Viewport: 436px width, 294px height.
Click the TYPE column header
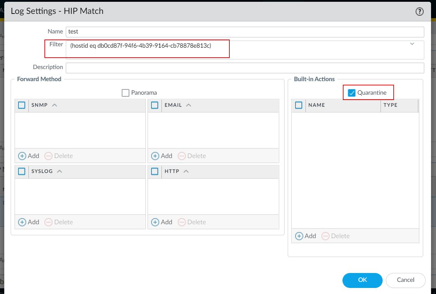point(390,105)
